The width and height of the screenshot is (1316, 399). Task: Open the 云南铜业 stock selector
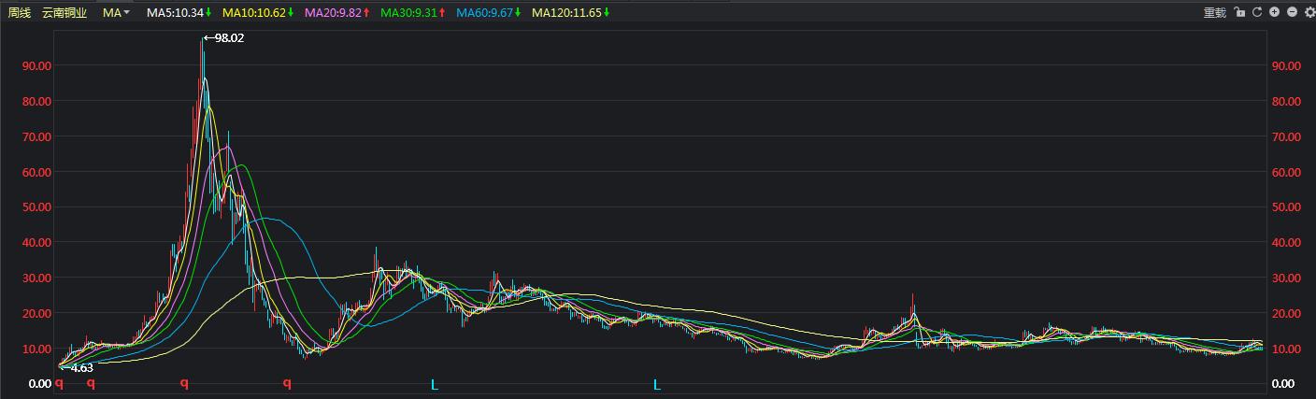pos(64,12)
